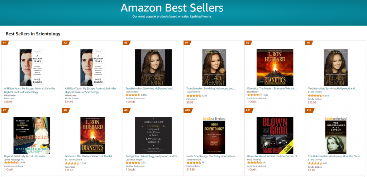Click the Inside Scientology Kindle cover
The width and height of the screenshot is (367, 177).
coord(214,135)
